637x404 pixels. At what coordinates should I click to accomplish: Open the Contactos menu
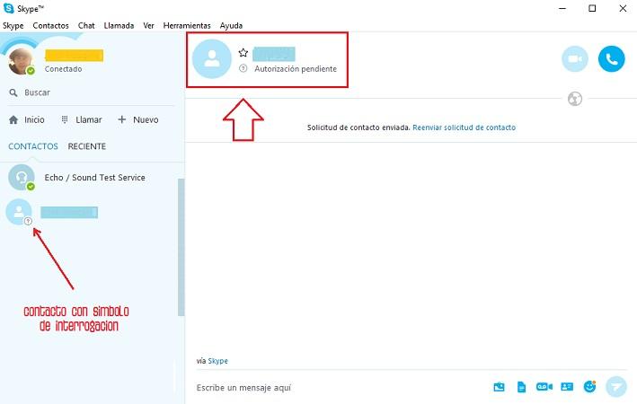coord(50,26)
